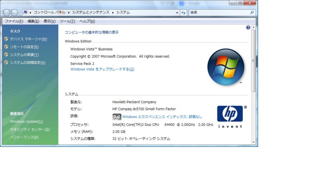Screen dimensions: 322x184
Task: Click the scrollbar down arrow
Action: pyautogui.click(x=253, y=142)
